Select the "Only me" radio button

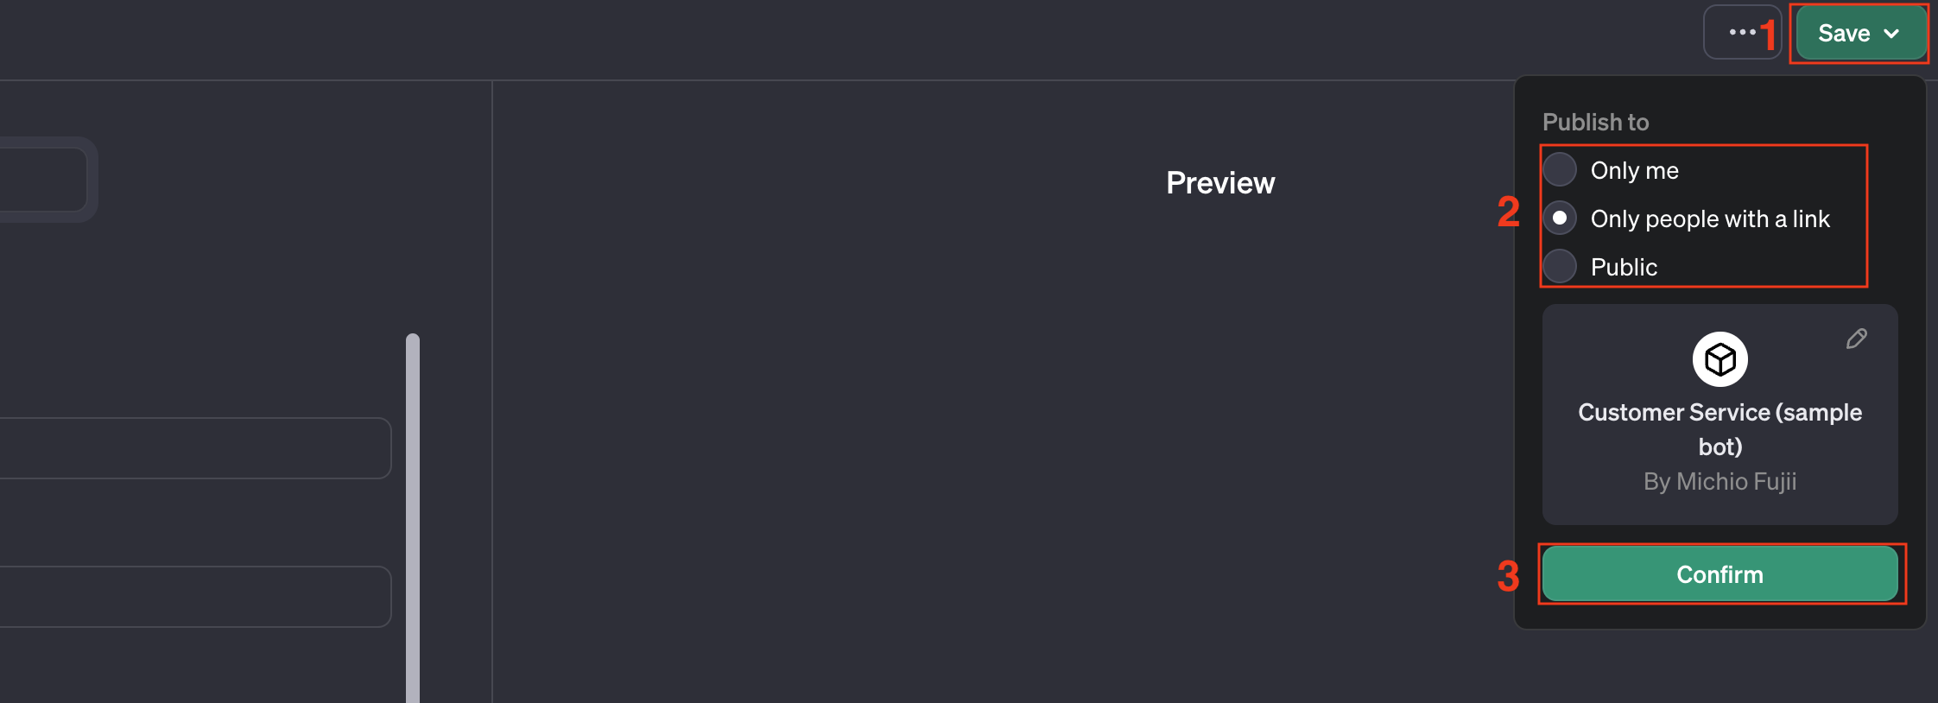click(x=1560, y=170)
